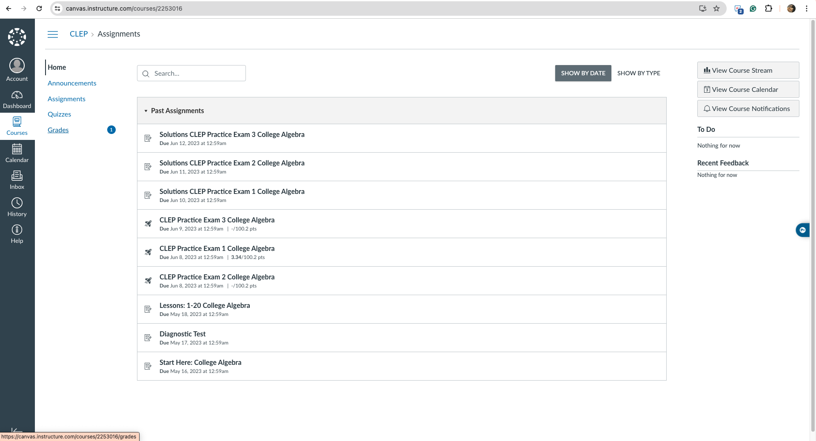Collapse the Past Assignments section
The image size is (816, 441).
(146, 111)
